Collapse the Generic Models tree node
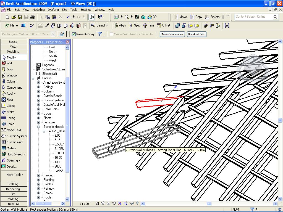Viewport: 283px width, 212px height. pyautogui.click(x=38, y=127)
